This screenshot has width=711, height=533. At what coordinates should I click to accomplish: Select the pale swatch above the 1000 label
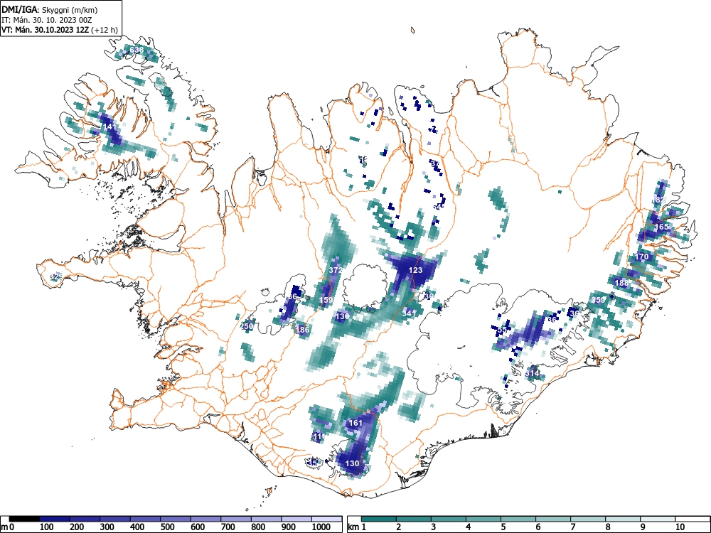(x=326, y=519)
